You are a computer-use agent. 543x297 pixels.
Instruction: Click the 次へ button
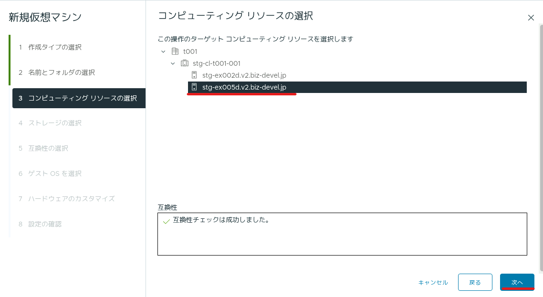coord(517,283)
